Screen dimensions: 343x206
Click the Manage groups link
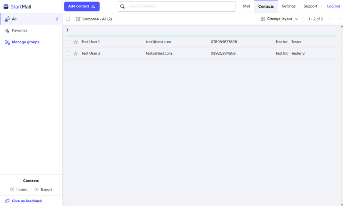point(25,42)
